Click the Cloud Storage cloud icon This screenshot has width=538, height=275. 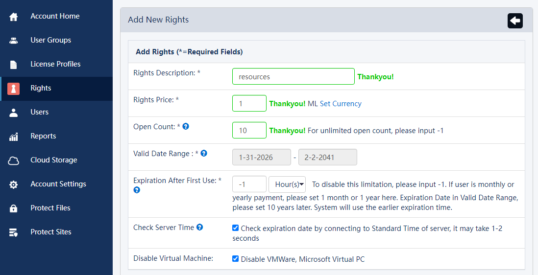(14, 160)
